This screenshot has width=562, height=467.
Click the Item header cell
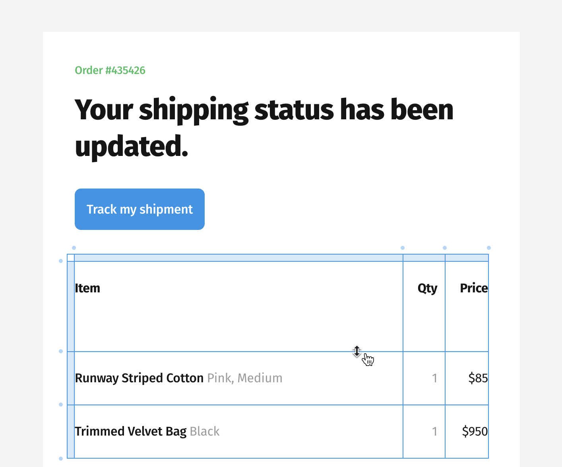[x=238, y=307]
